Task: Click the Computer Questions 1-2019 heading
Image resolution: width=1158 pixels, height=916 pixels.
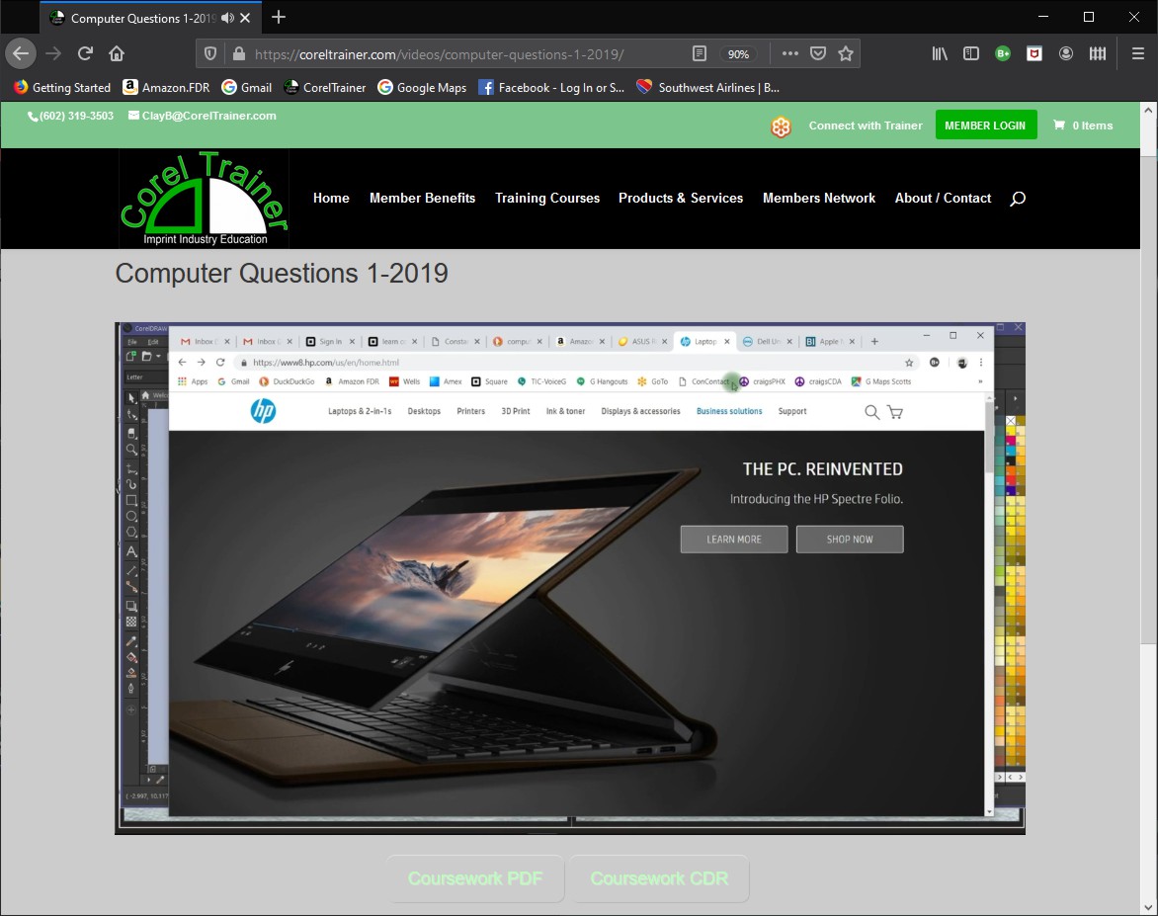Action: 282,274
